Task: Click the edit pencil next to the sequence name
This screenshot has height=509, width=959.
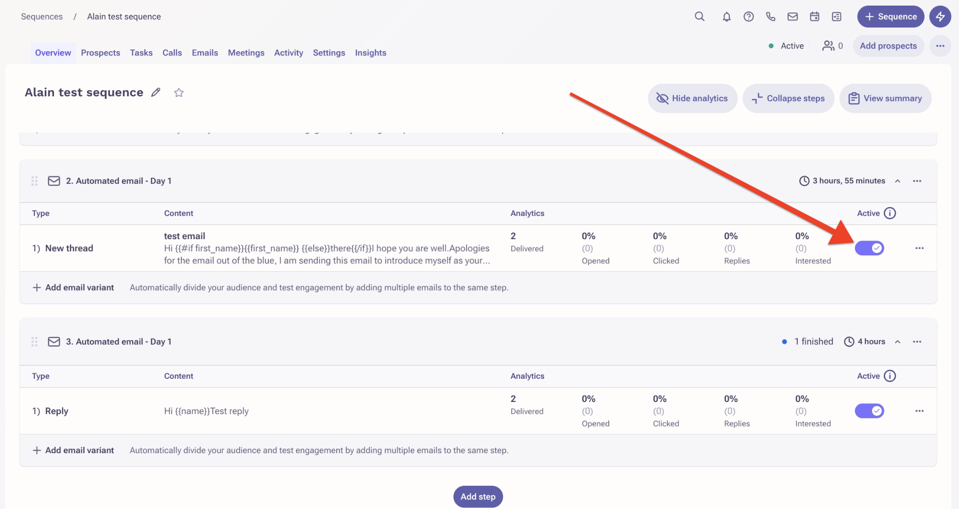Action: [156, 92]
